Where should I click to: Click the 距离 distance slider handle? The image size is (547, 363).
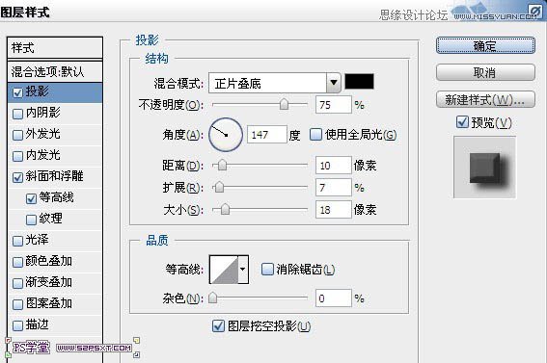222,165
